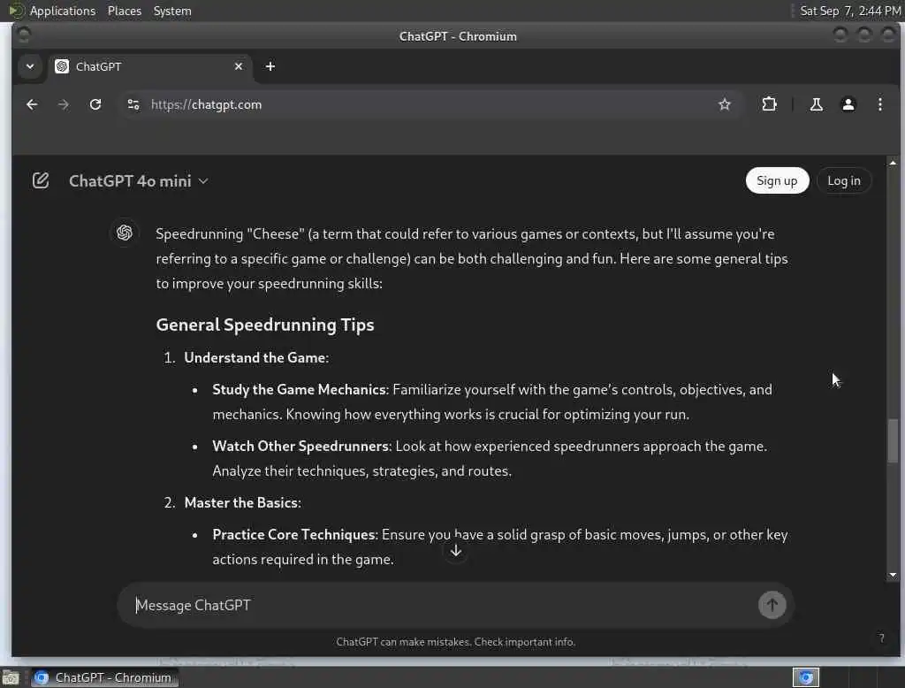This screenshot has height=688, width=905.
Task: Go back with the browser back arrow
Action: (33, 104)
